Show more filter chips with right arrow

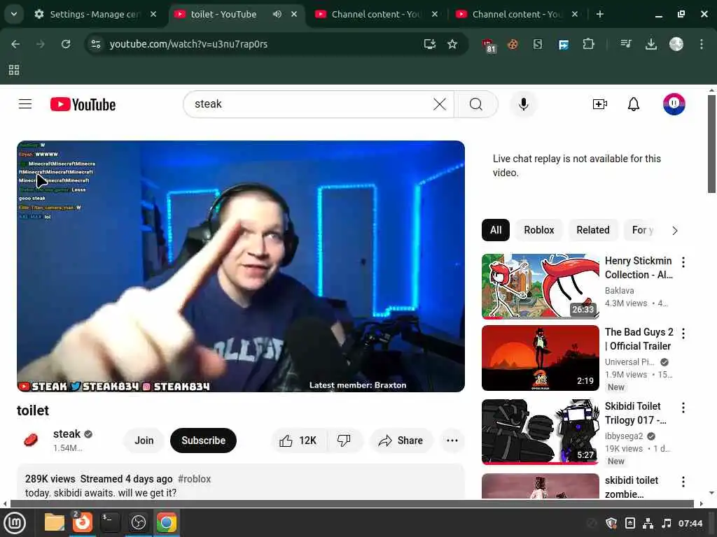[x=675, y=231]
